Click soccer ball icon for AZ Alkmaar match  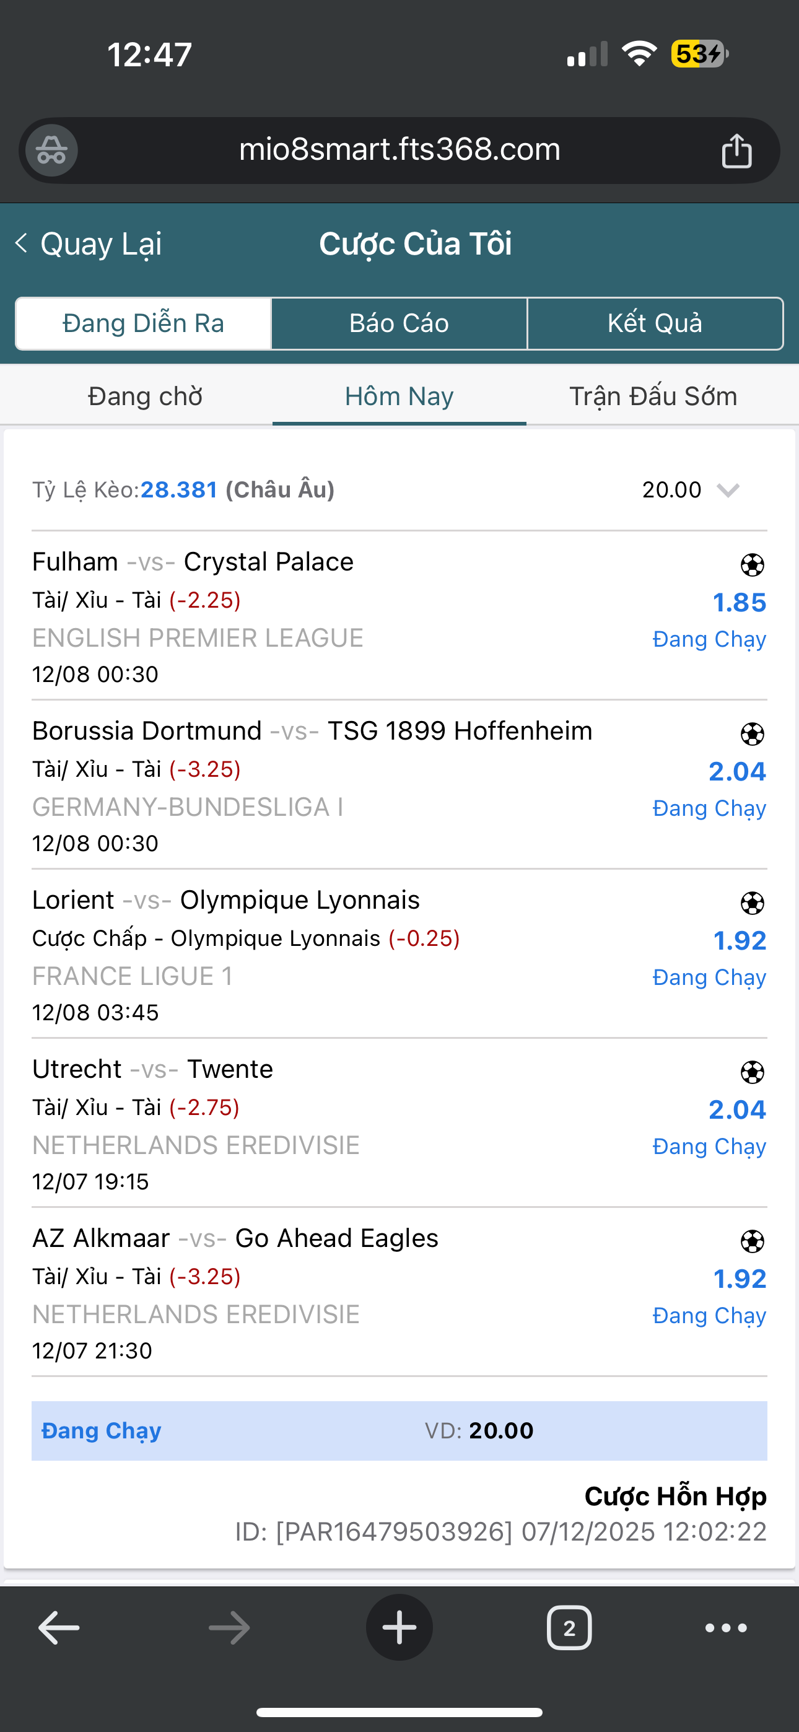pyautogui.click(x=752, y=1241)
